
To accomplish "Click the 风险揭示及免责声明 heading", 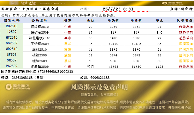I will (99, 87).
